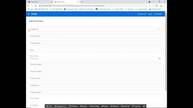This screenshot has width=193, height=108.
Task: Close the App Builder browser tab
Action: 52,2
